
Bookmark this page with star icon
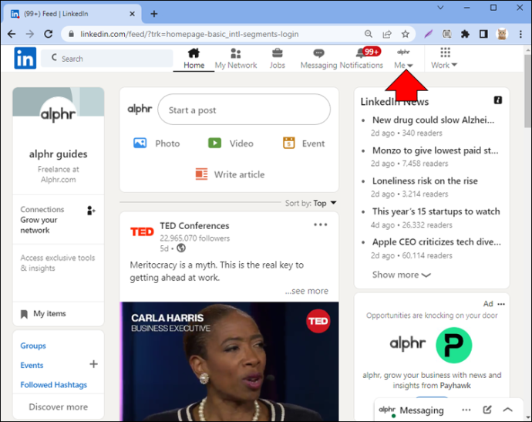[405, 34]
